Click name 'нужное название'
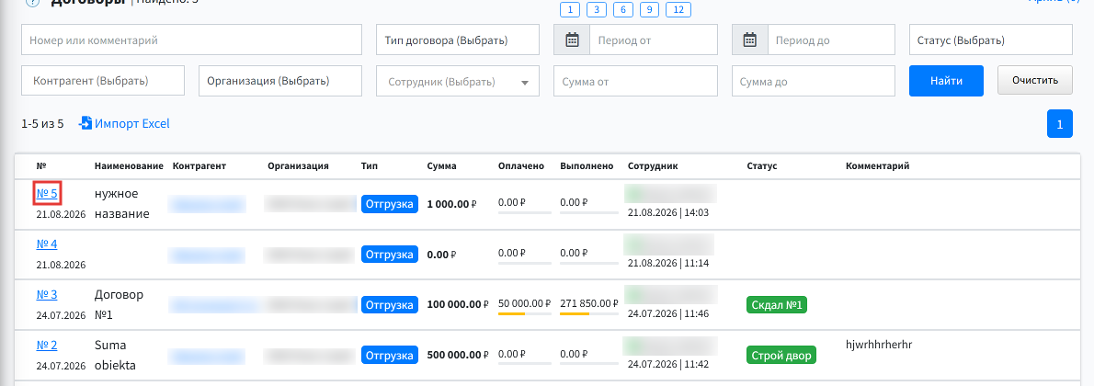 pos(122,204)
